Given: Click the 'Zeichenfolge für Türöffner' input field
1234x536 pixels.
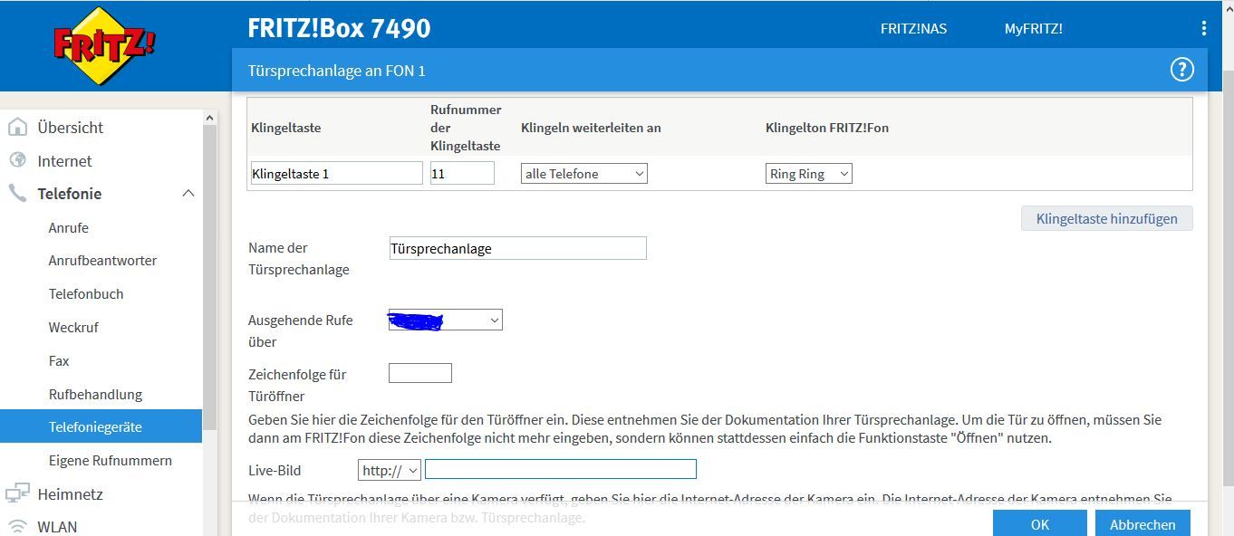Looking at the screenshot, I should pos(419,373).
